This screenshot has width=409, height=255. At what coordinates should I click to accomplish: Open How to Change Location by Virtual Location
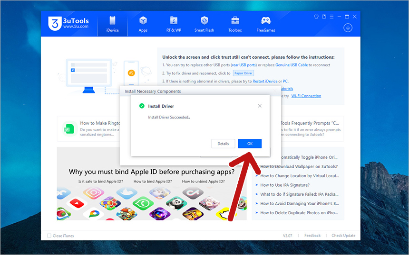pyautogui.click(x=300, y=176)
